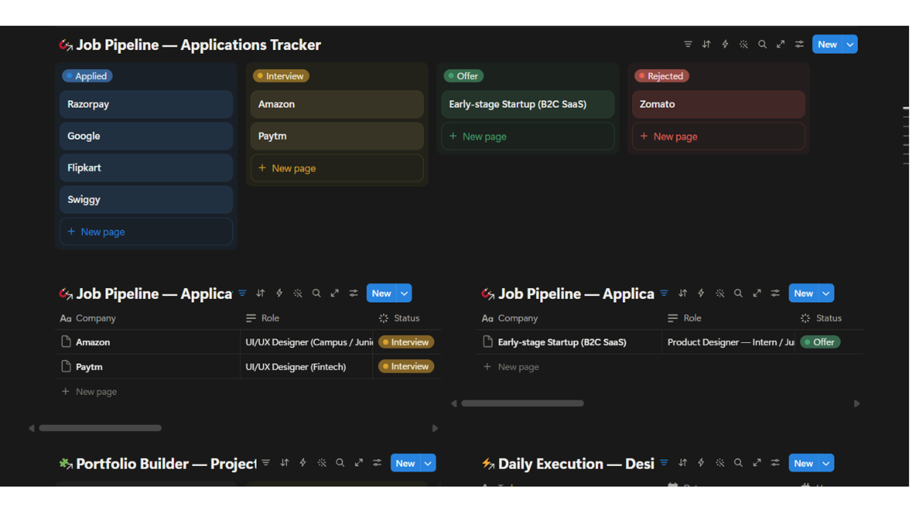Add a new page in the Interview column
Screen dimensions: 911x512
click(x=337, y=168)
